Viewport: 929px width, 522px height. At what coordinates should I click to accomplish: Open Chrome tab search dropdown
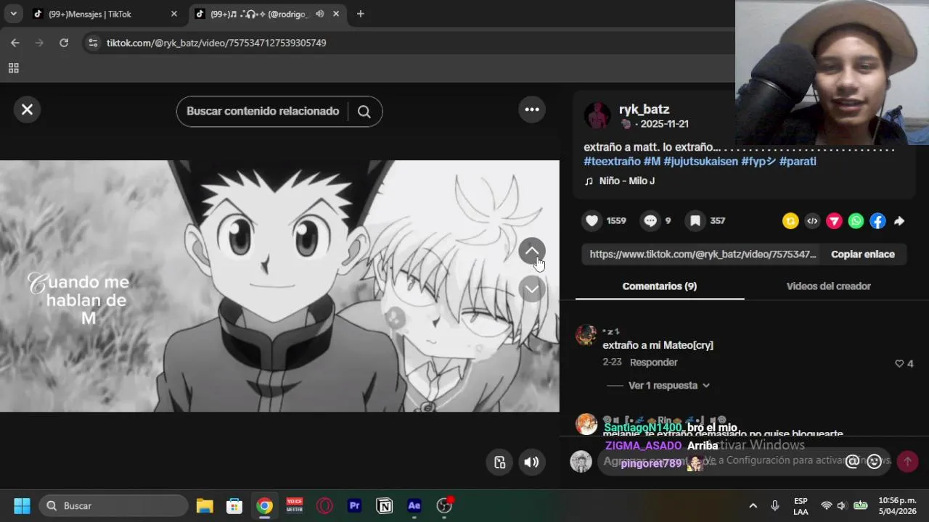pos(13,14)
